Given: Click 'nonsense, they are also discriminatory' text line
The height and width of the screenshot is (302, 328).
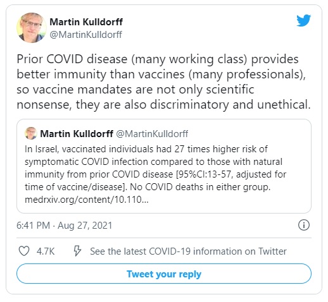Looking at the screenshot, I should [163, 104].
